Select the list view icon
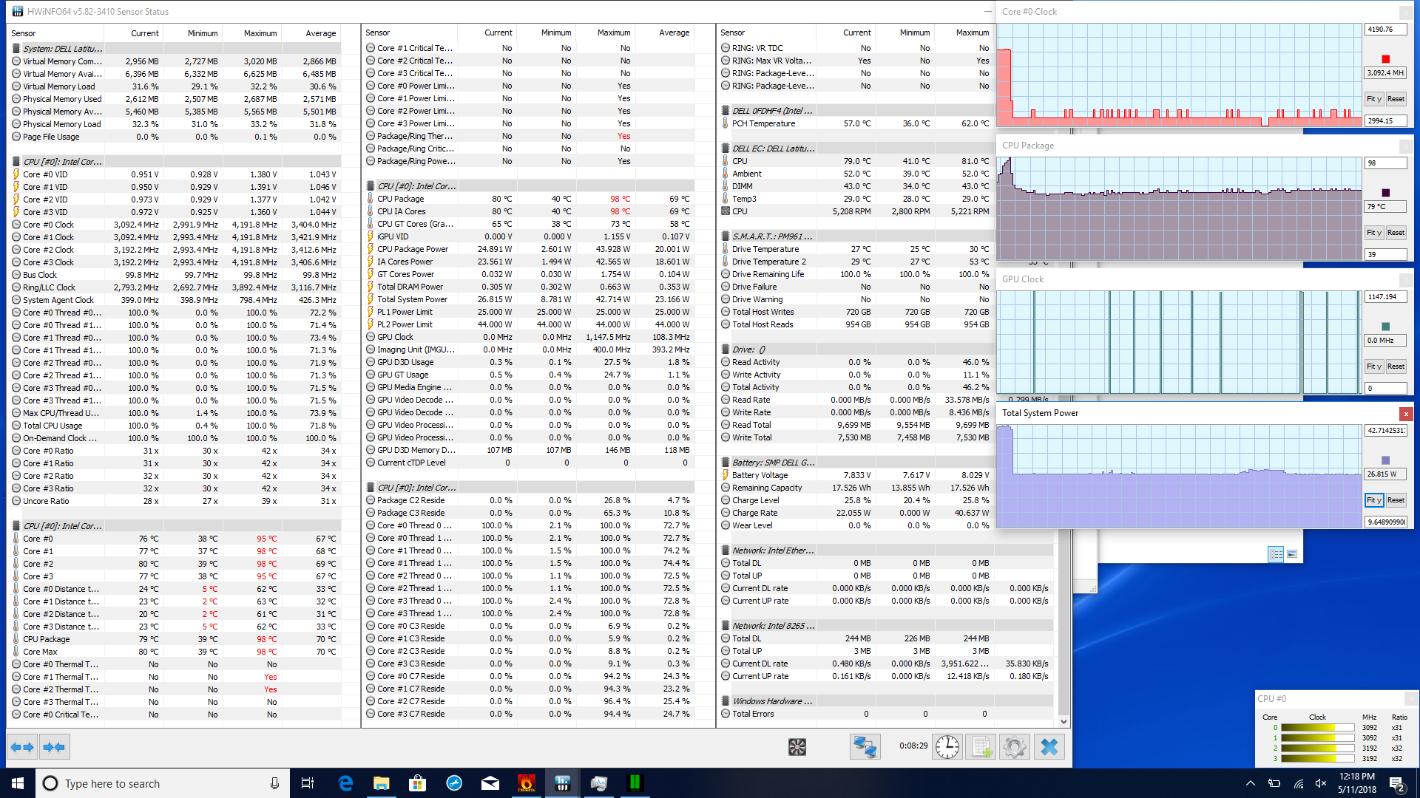Screen dimensions: 1420x798 click(x=1276, y=553)
